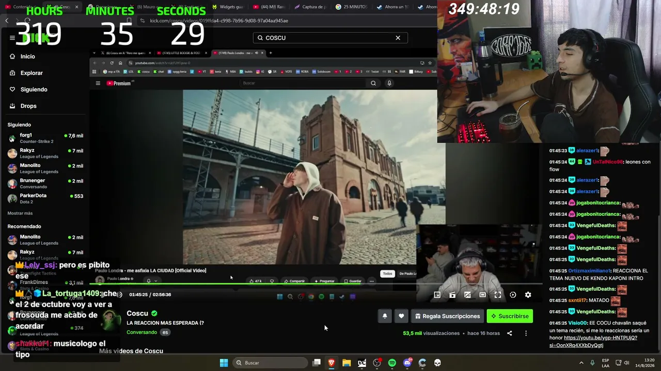Click the YouTube search magnifier in the video
Image resolution: width=661 pixels, height=371 pixels.
373,83
